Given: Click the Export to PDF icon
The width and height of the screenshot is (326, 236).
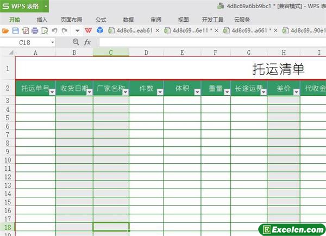Looking at the screenshot, I should pyautogui.click(x=25, y=30).
